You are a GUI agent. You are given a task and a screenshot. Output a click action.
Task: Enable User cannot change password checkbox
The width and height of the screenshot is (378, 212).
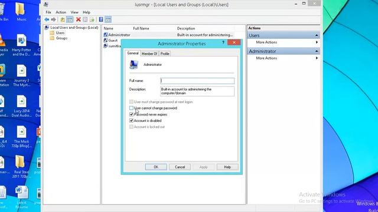pyautogui.click(x=131, y=108)
